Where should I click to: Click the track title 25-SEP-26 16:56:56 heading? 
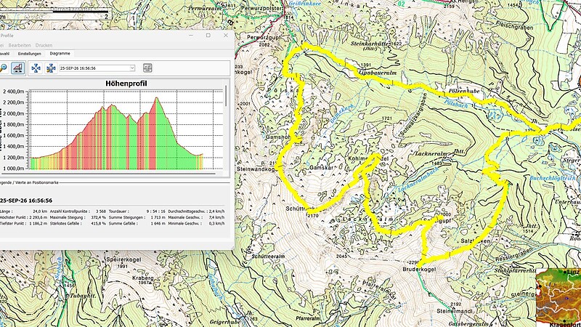[26, 201]
